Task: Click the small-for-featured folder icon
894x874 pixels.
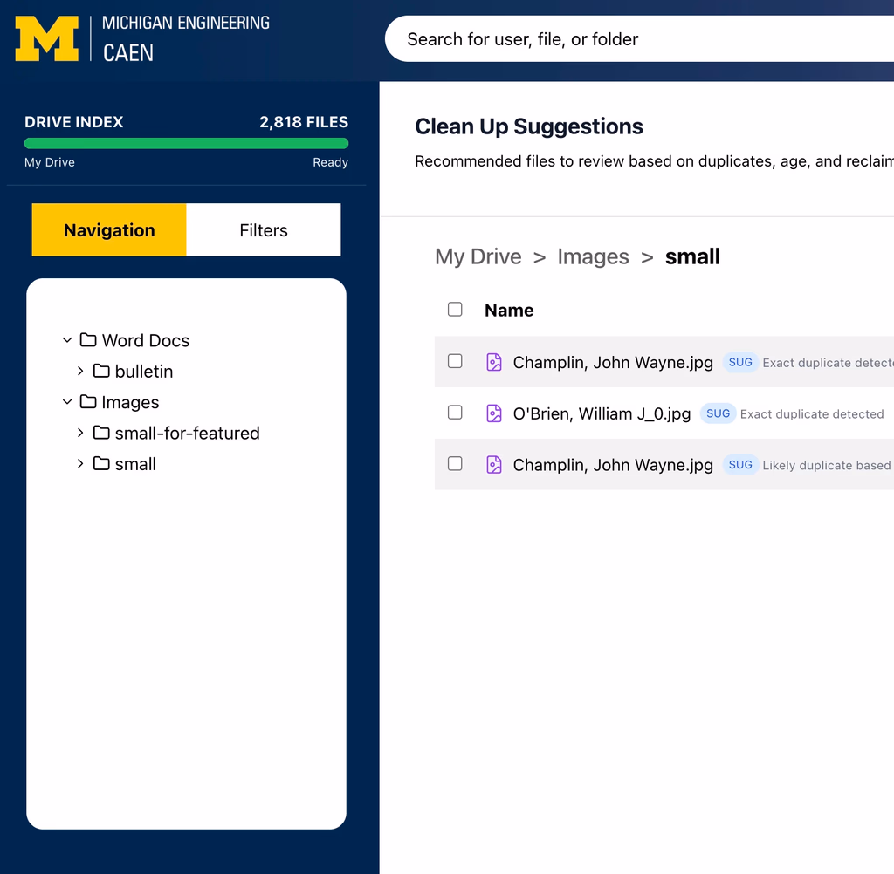Action: pos(101,433)
